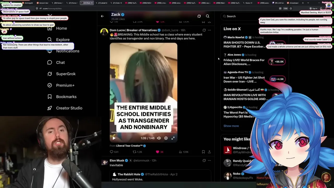Open the video settings gear

[x=166, y=138]
